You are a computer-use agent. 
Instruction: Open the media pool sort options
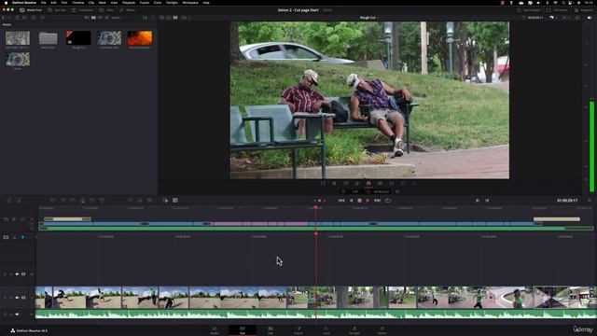coord(145,18)
